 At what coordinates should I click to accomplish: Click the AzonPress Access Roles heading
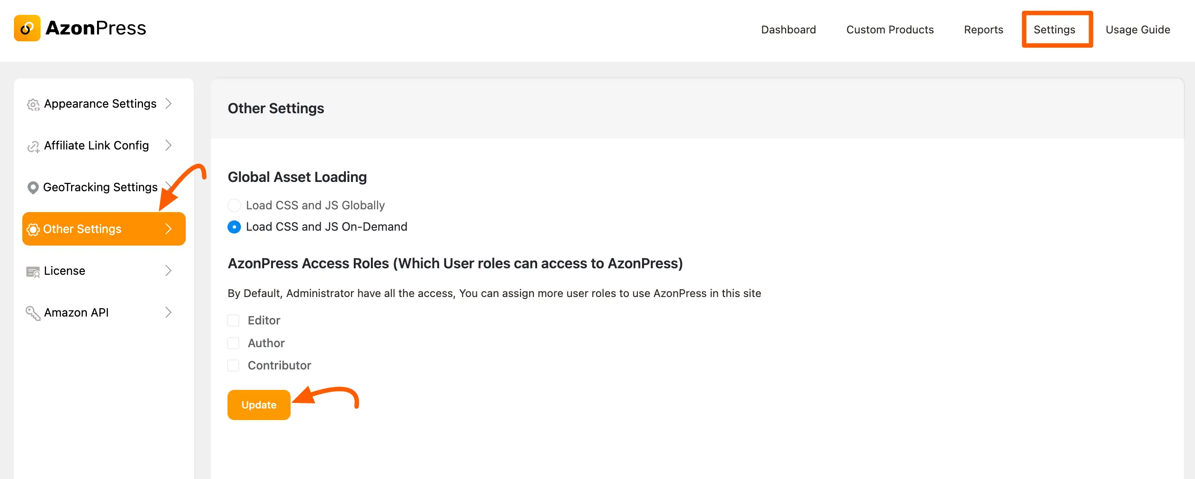(455, 264)
